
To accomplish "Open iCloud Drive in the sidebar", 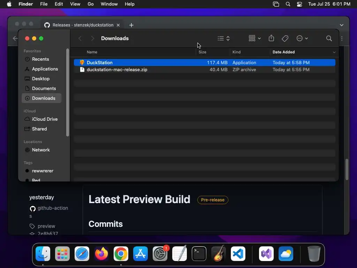I will [x=41, y=119].
